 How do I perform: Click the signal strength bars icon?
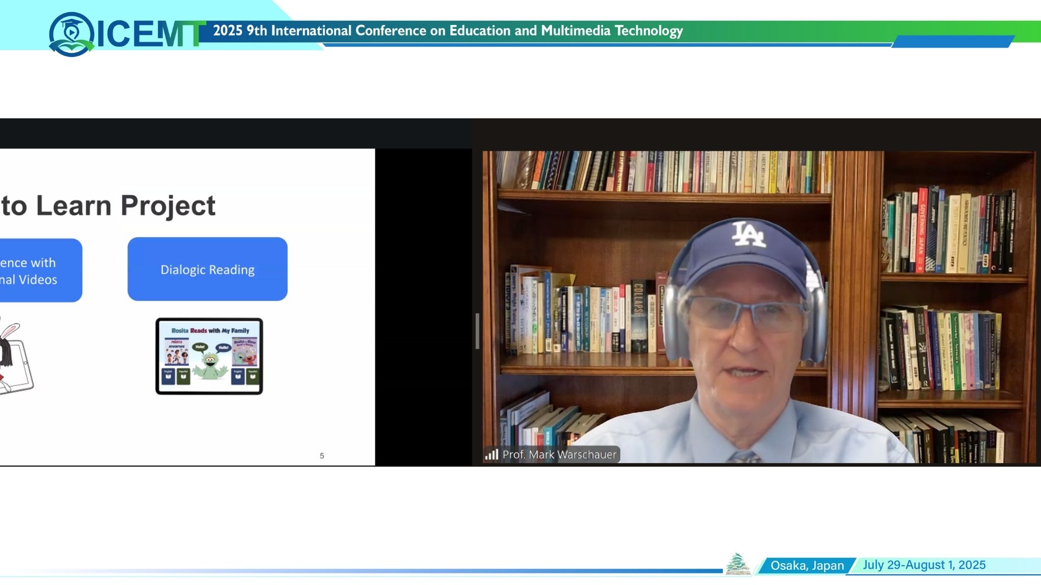click(x=491, y=454)
